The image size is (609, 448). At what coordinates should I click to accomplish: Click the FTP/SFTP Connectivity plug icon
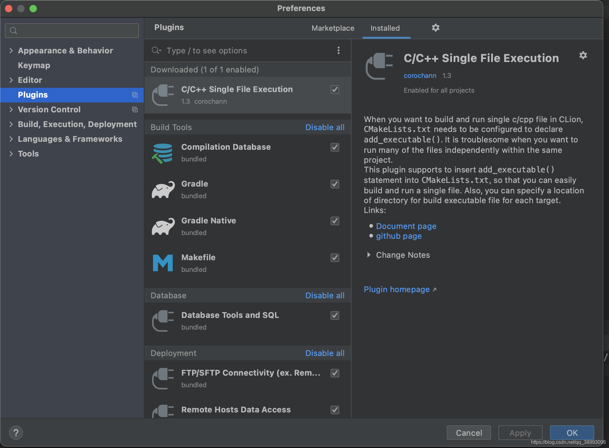(163, 379)
